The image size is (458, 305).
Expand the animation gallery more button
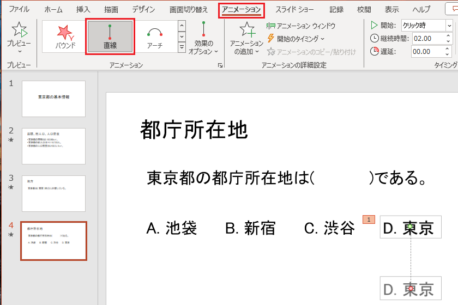coord(182,48)
